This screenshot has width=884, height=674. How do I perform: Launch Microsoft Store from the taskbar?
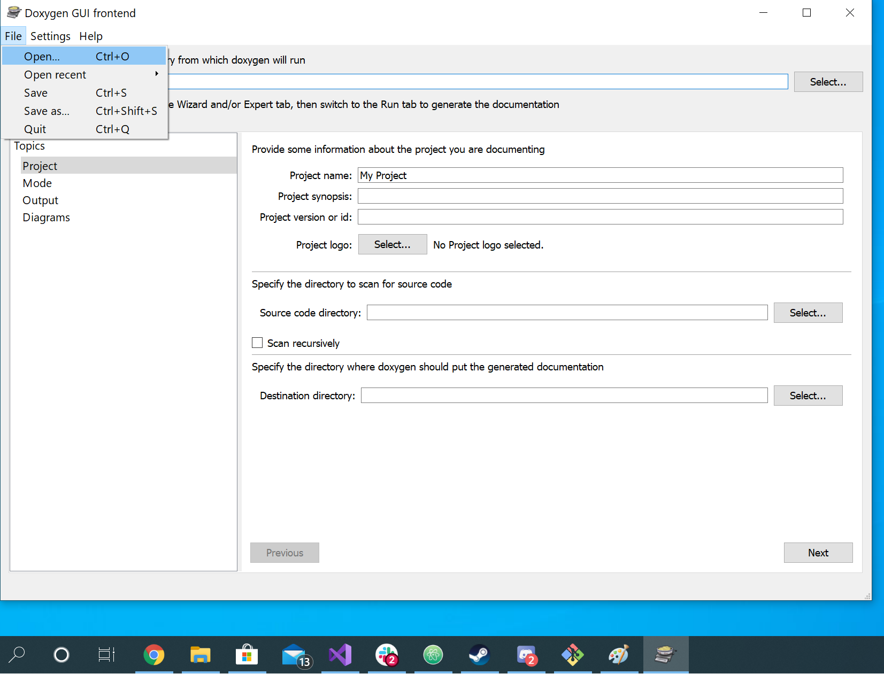[x=247, y=654]
